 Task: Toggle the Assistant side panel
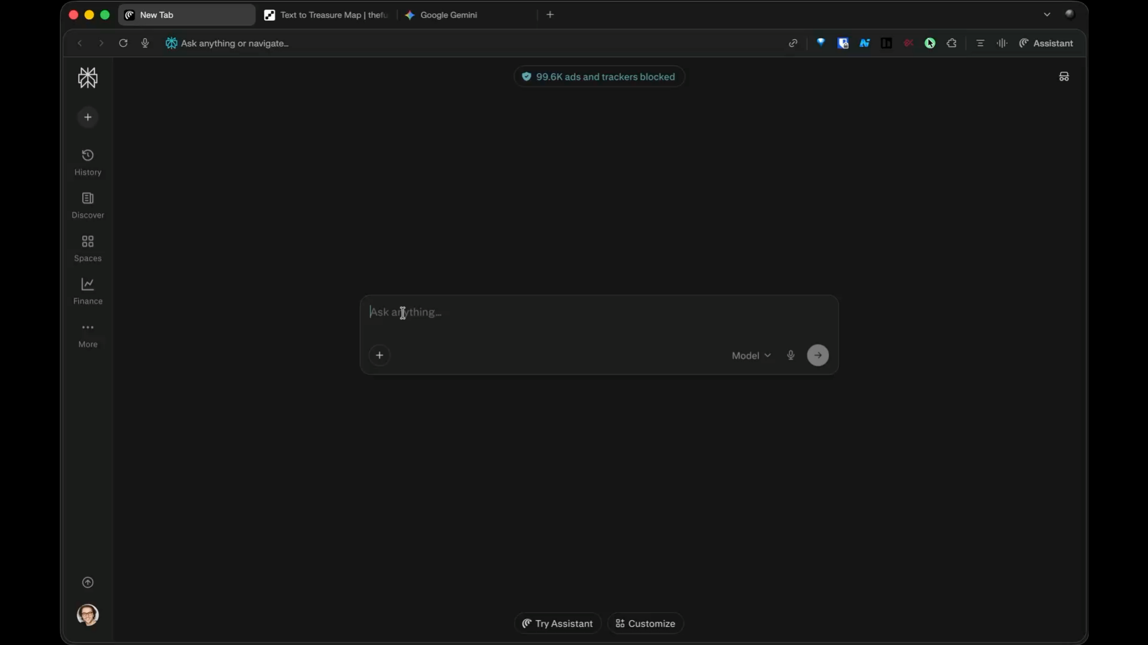coord(1046,43)
